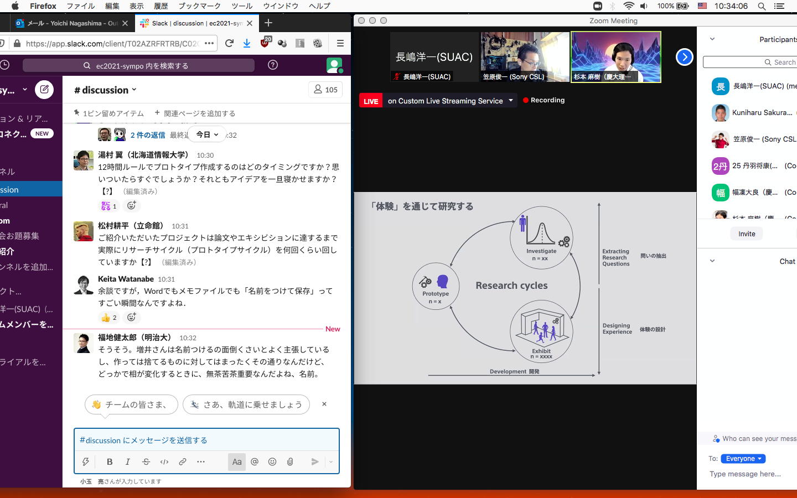The width and height of the screenshot is (797, 498).
Task: Click the Slack message input field
Action: click(206, 440)
